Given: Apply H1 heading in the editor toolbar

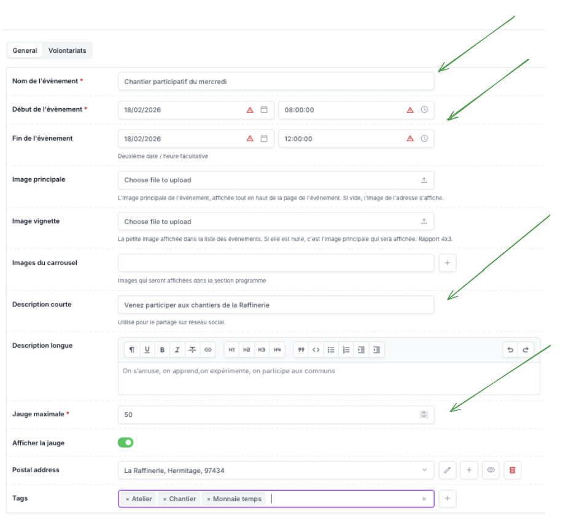Looking at the screenshot, I should pos(231,349).
